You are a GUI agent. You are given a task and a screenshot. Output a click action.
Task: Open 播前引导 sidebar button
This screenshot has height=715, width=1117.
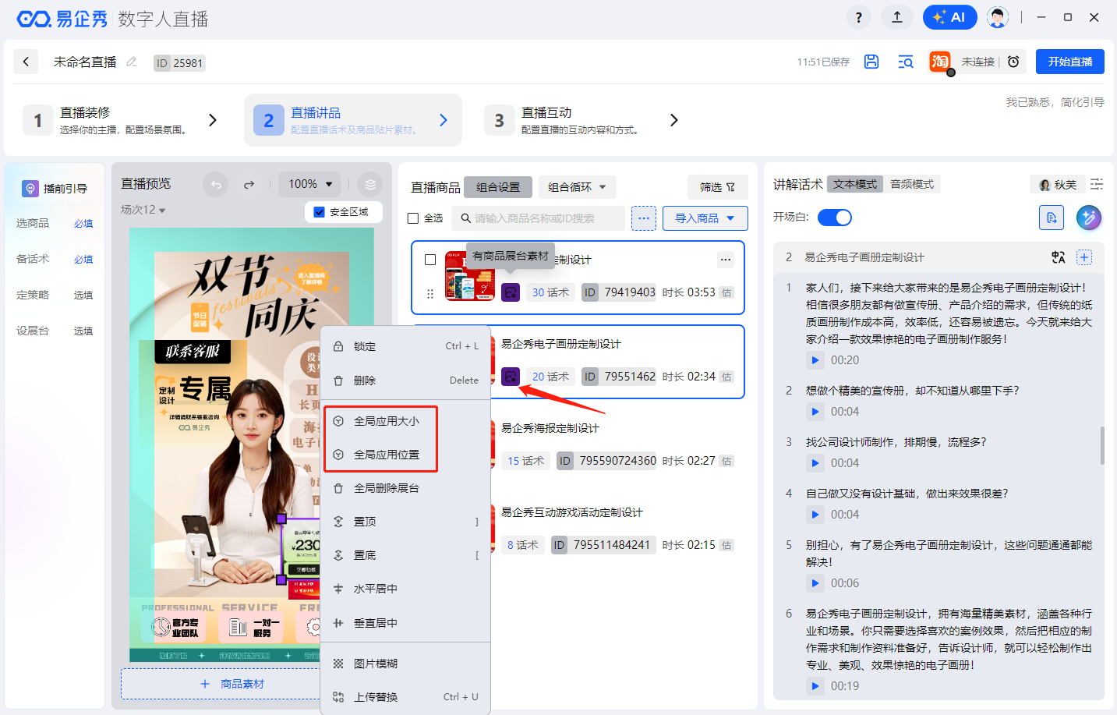[x=55, y=189]
